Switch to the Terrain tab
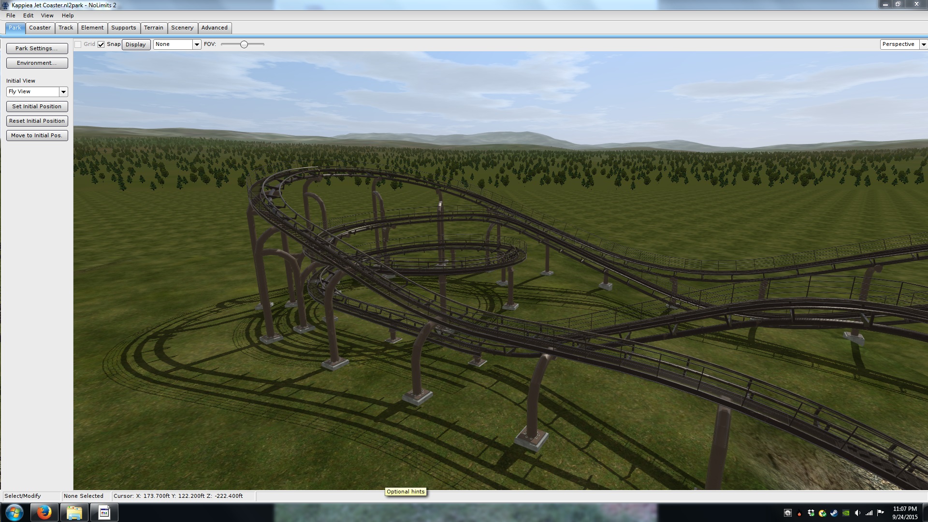The image size is (928, 522). click(x=154, y=28)
